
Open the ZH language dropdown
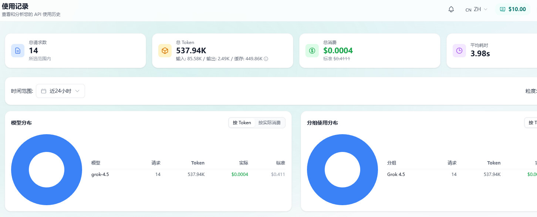pos(477,9)
